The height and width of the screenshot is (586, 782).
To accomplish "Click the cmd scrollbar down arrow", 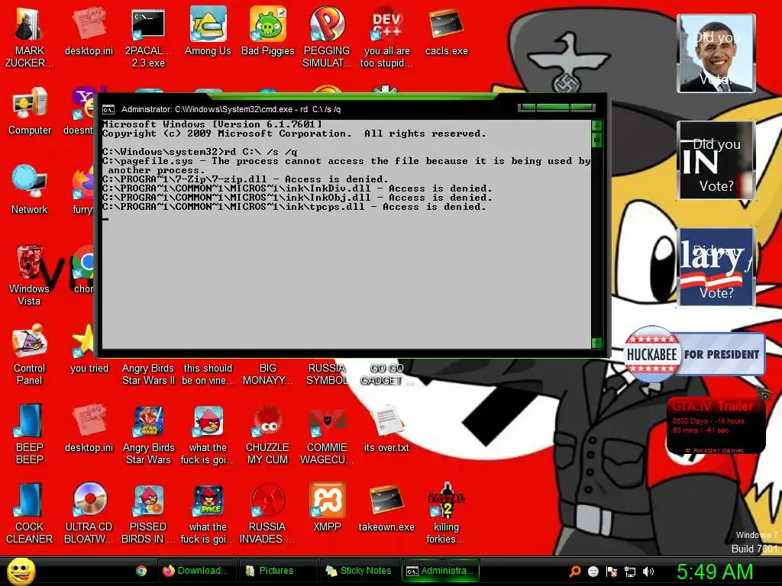I will point(596,343).
